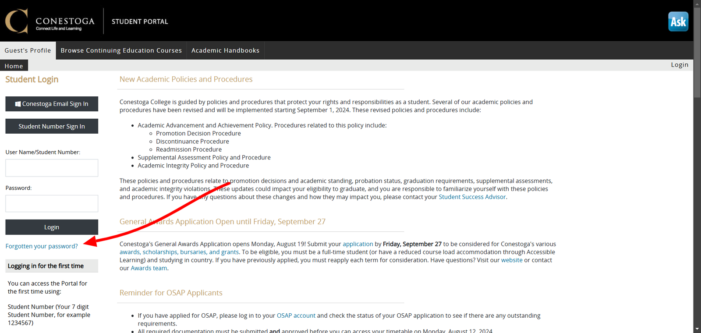Viewport: 701px width, 333px height.
Task: Click the Login link at top right
Action: point(680,65)
